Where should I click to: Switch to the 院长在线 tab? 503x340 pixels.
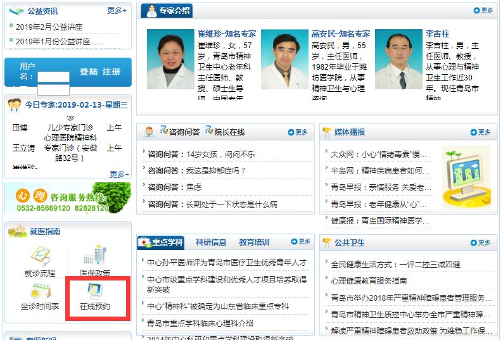(x=229, y=132)
